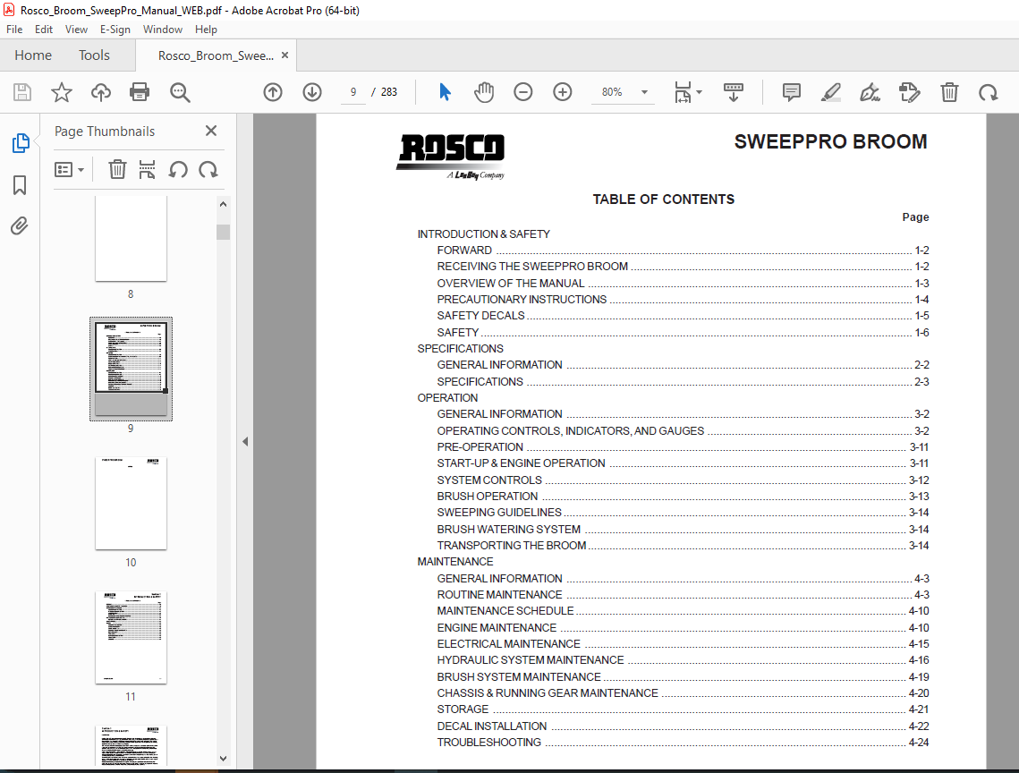Image resolution: width=1019 pixels, height=773 pixels.
Task: Click the Save file icon
Action: tap(22, 92)
